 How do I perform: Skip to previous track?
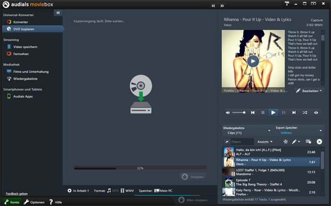253,113
